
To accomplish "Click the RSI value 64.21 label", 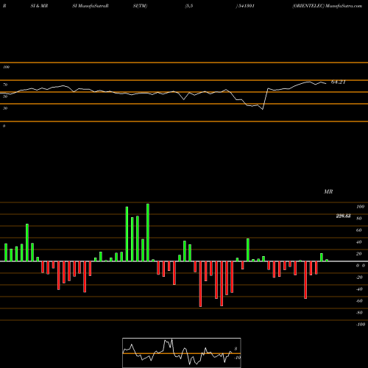I will pyautogui.click(x=339, y=82).
